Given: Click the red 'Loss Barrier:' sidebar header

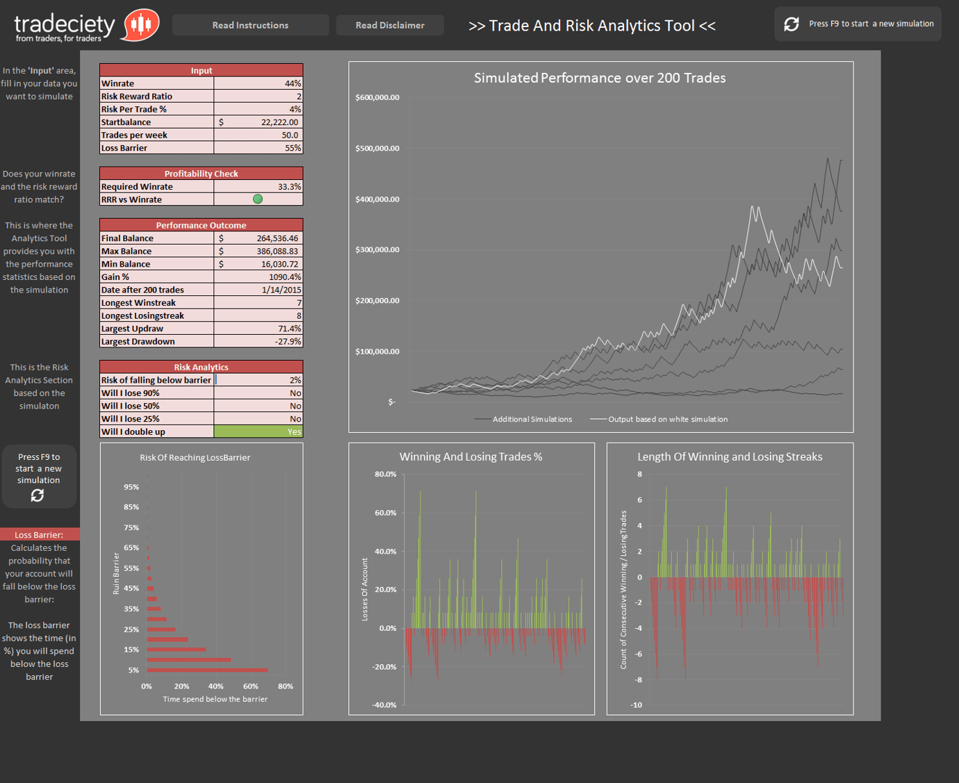Looking at the screenshot, I should [40, 534].
